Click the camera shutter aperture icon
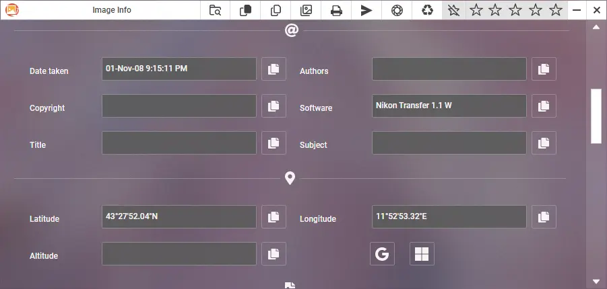 point(397,10)
